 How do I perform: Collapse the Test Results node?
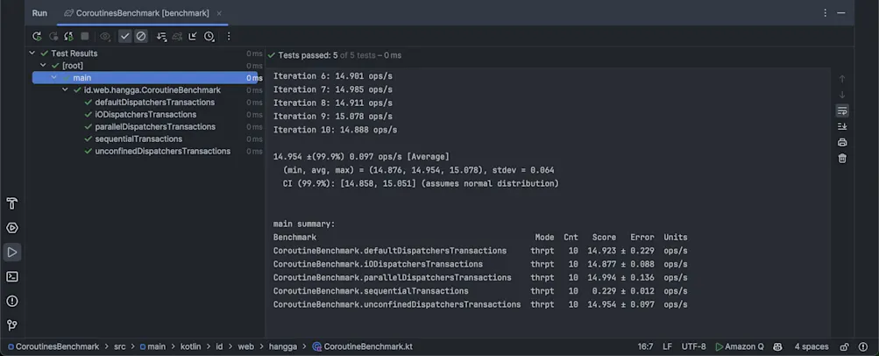click(x=32, y=53)
